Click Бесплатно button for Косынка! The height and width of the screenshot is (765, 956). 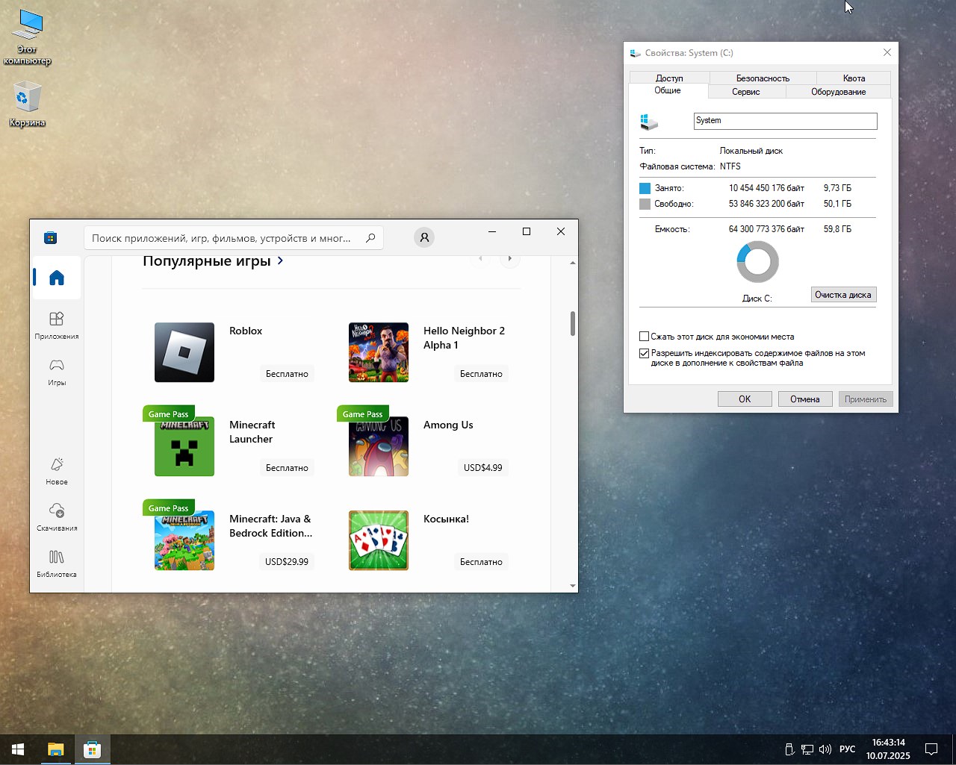click(x=481, y=562)
